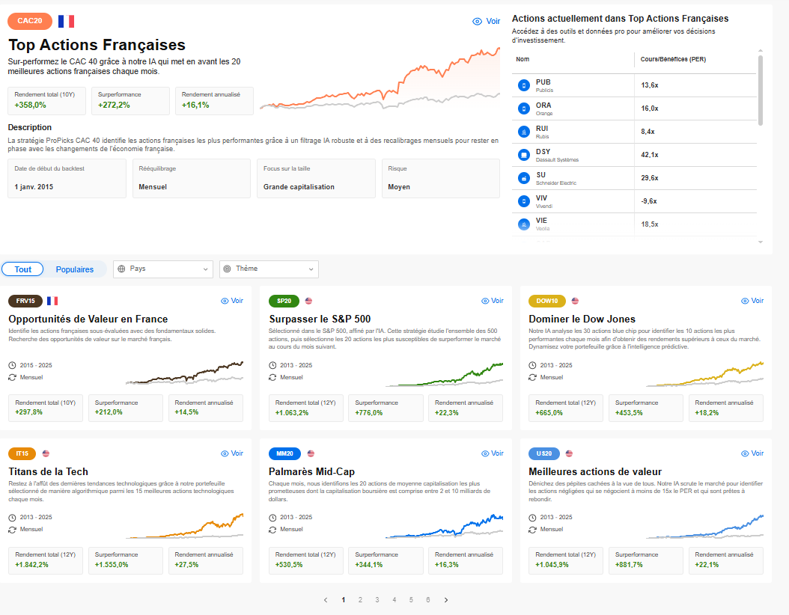Go to page 3 in pagination
This screenshot has width=789, height=615.
[377, 600]
